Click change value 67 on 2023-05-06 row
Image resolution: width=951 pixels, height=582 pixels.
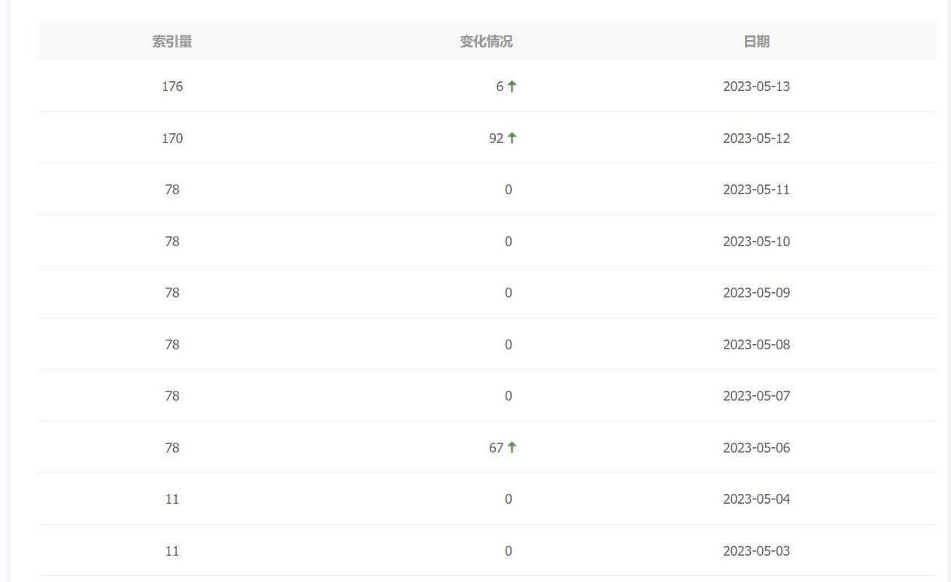(497, 447)
